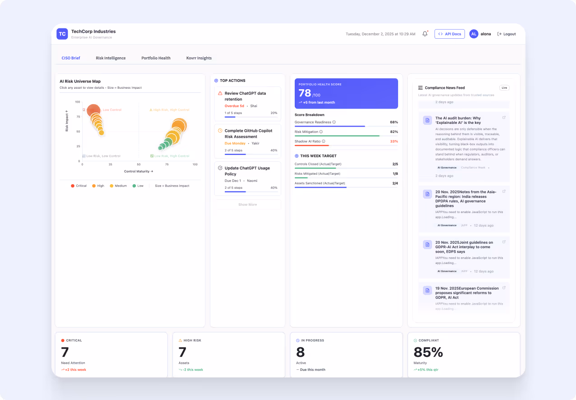Click the document icon beside the EDPS article

(427, 245)
